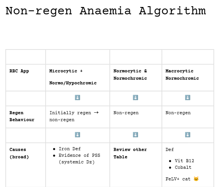Click the down arrow under Microcytic header
Image resolution: width=218 pixels, height=187 pixels.
click(x=77, y=98)
